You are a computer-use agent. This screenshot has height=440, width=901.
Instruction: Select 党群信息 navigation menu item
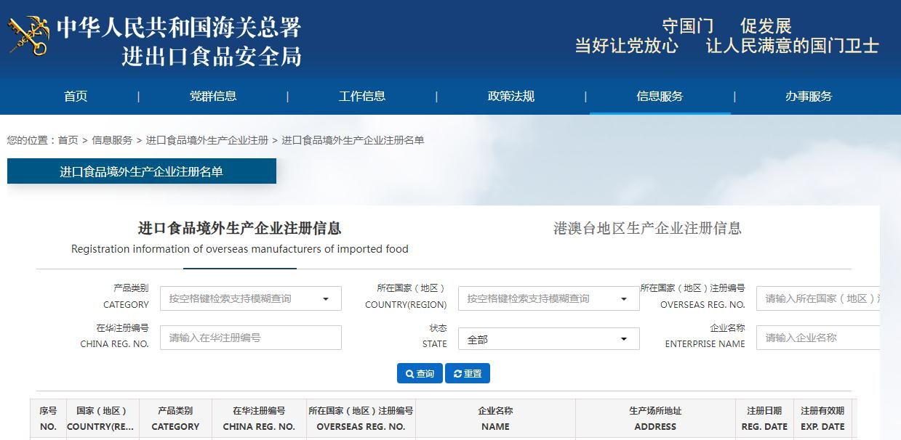213,97
